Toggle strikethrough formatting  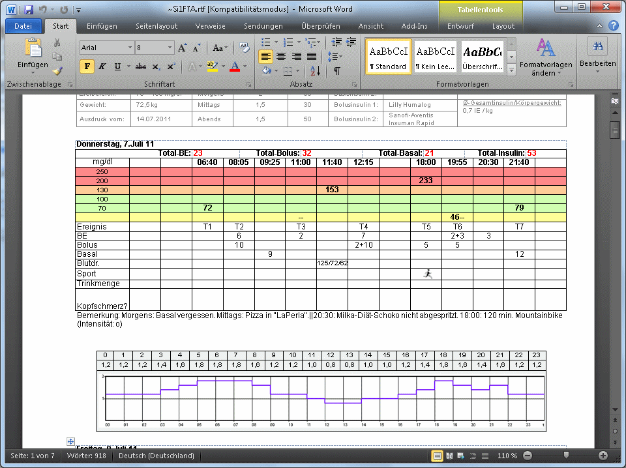(x=141, y=66)
